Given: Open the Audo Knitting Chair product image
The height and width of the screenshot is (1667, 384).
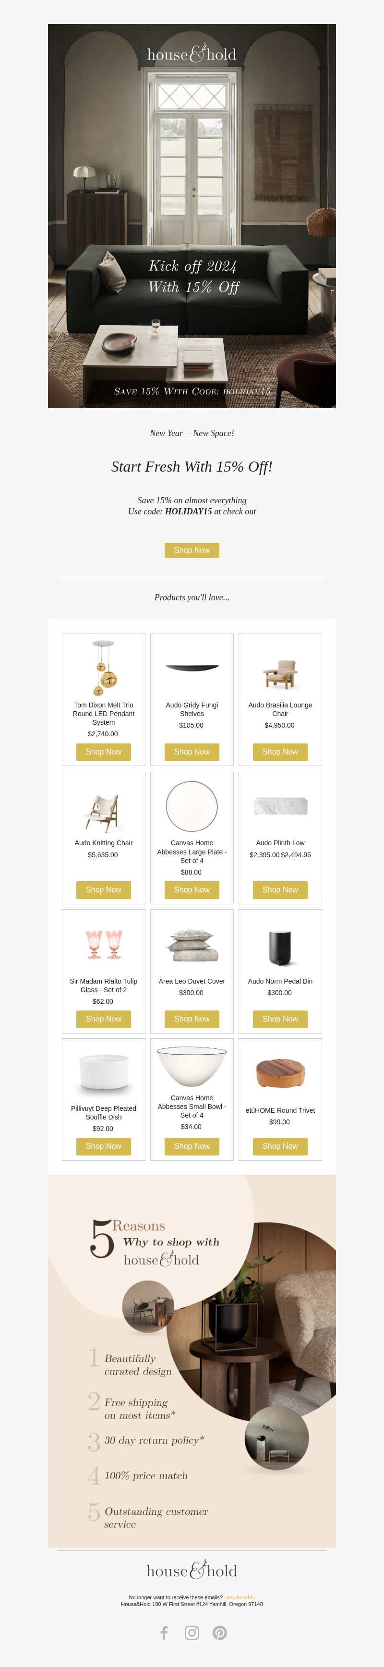Looking at the screenshot, I should (103, 813).
